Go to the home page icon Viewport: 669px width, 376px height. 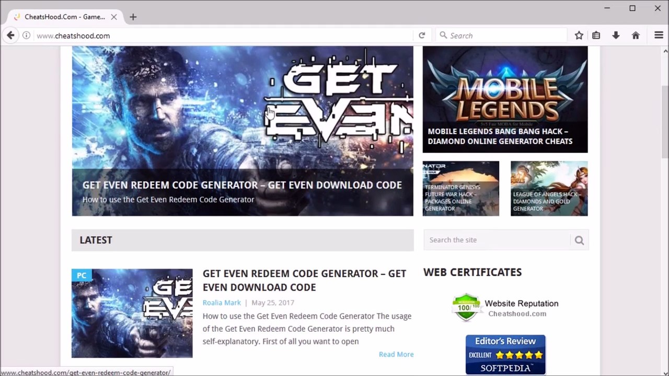click(x=636, y=36)
